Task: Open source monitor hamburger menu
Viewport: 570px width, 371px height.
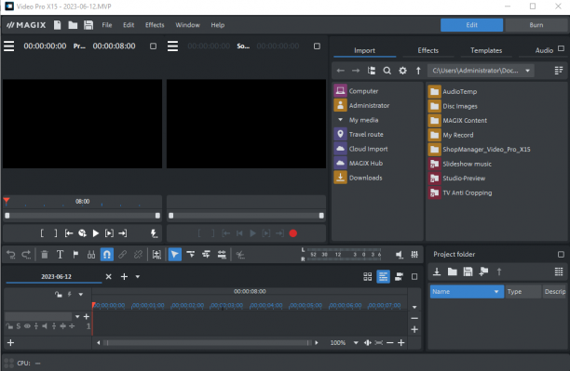Action: tap(172, 46)
